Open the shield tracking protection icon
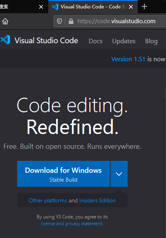166x238 pixels. [59, 21]
